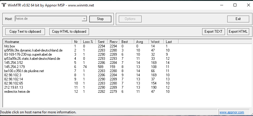Click the Last column header

tap(171, 42)
